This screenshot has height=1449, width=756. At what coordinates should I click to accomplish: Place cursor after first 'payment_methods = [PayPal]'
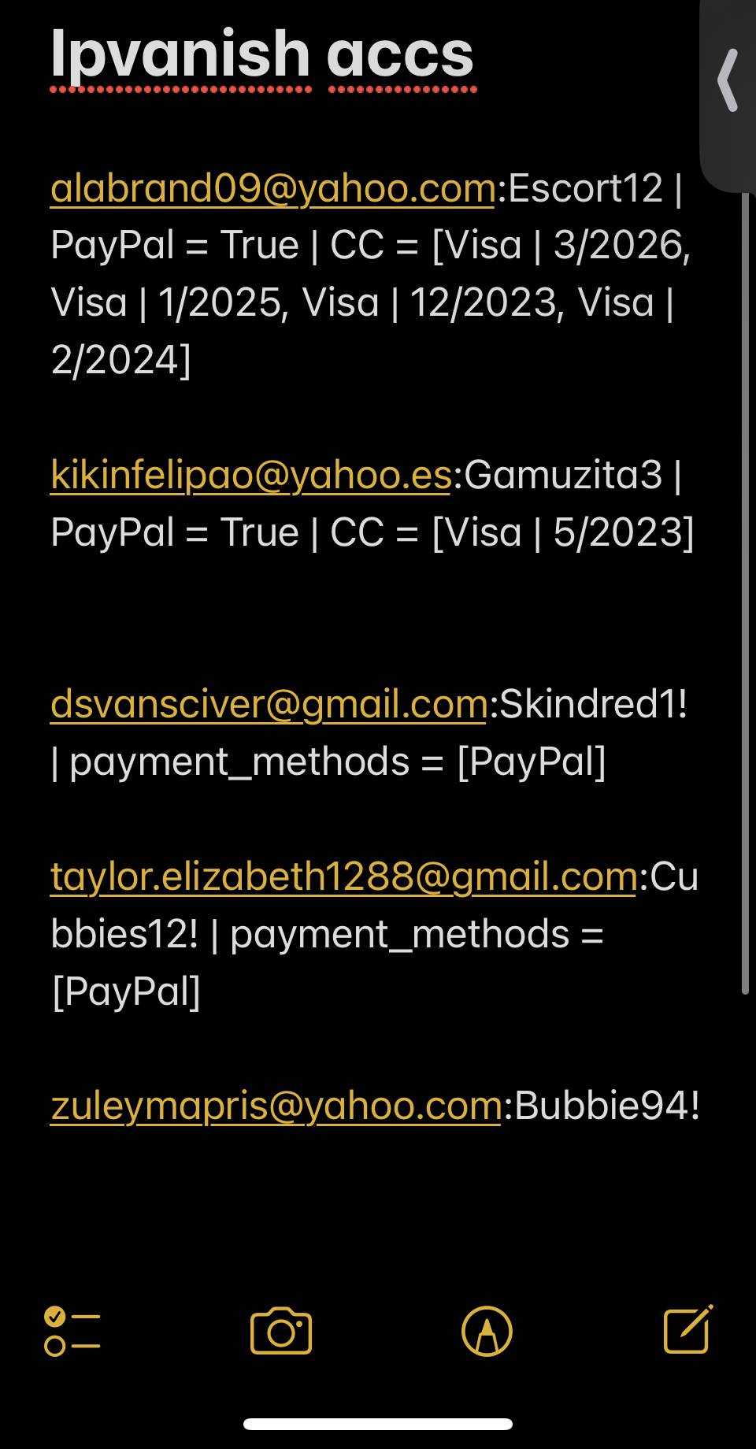pyautogui.click(x=607, y=762)
